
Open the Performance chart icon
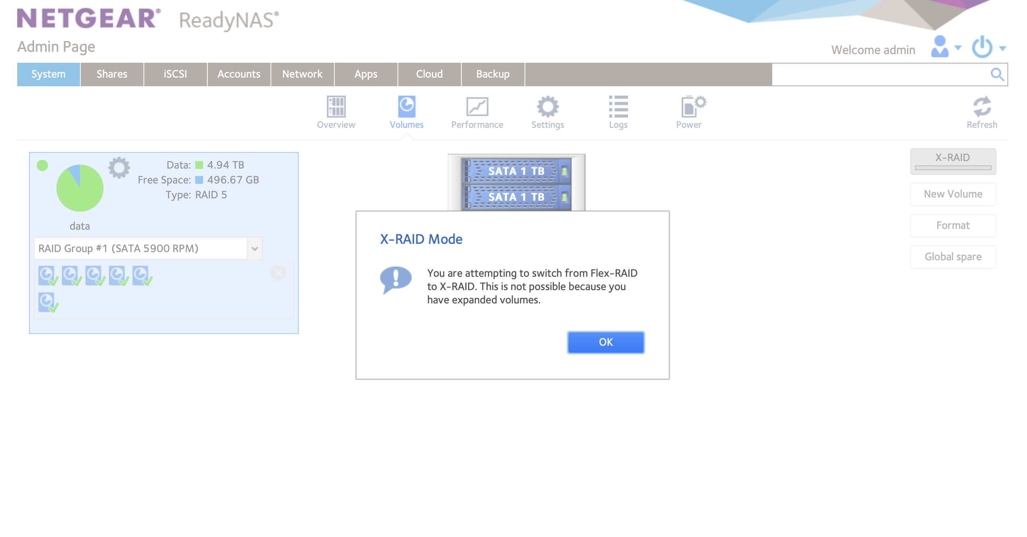(x=477, y=107)
